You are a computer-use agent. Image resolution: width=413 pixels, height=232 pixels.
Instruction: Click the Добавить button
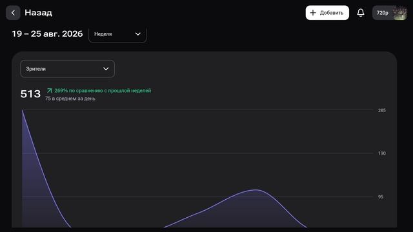coord(327,13)
